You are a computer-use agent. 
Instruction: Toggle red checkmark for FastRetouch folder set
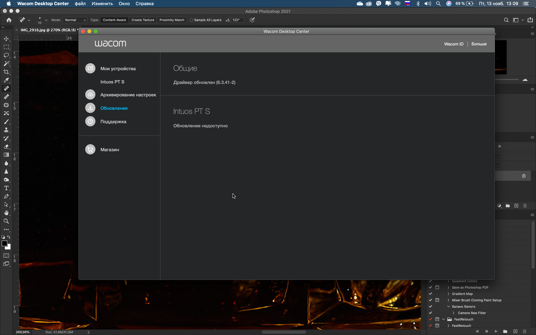point(431,319)
